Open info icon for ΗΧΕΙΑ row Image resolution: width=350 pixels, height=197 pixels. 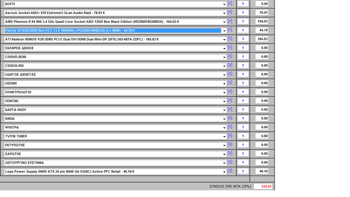tap(230, 118)
